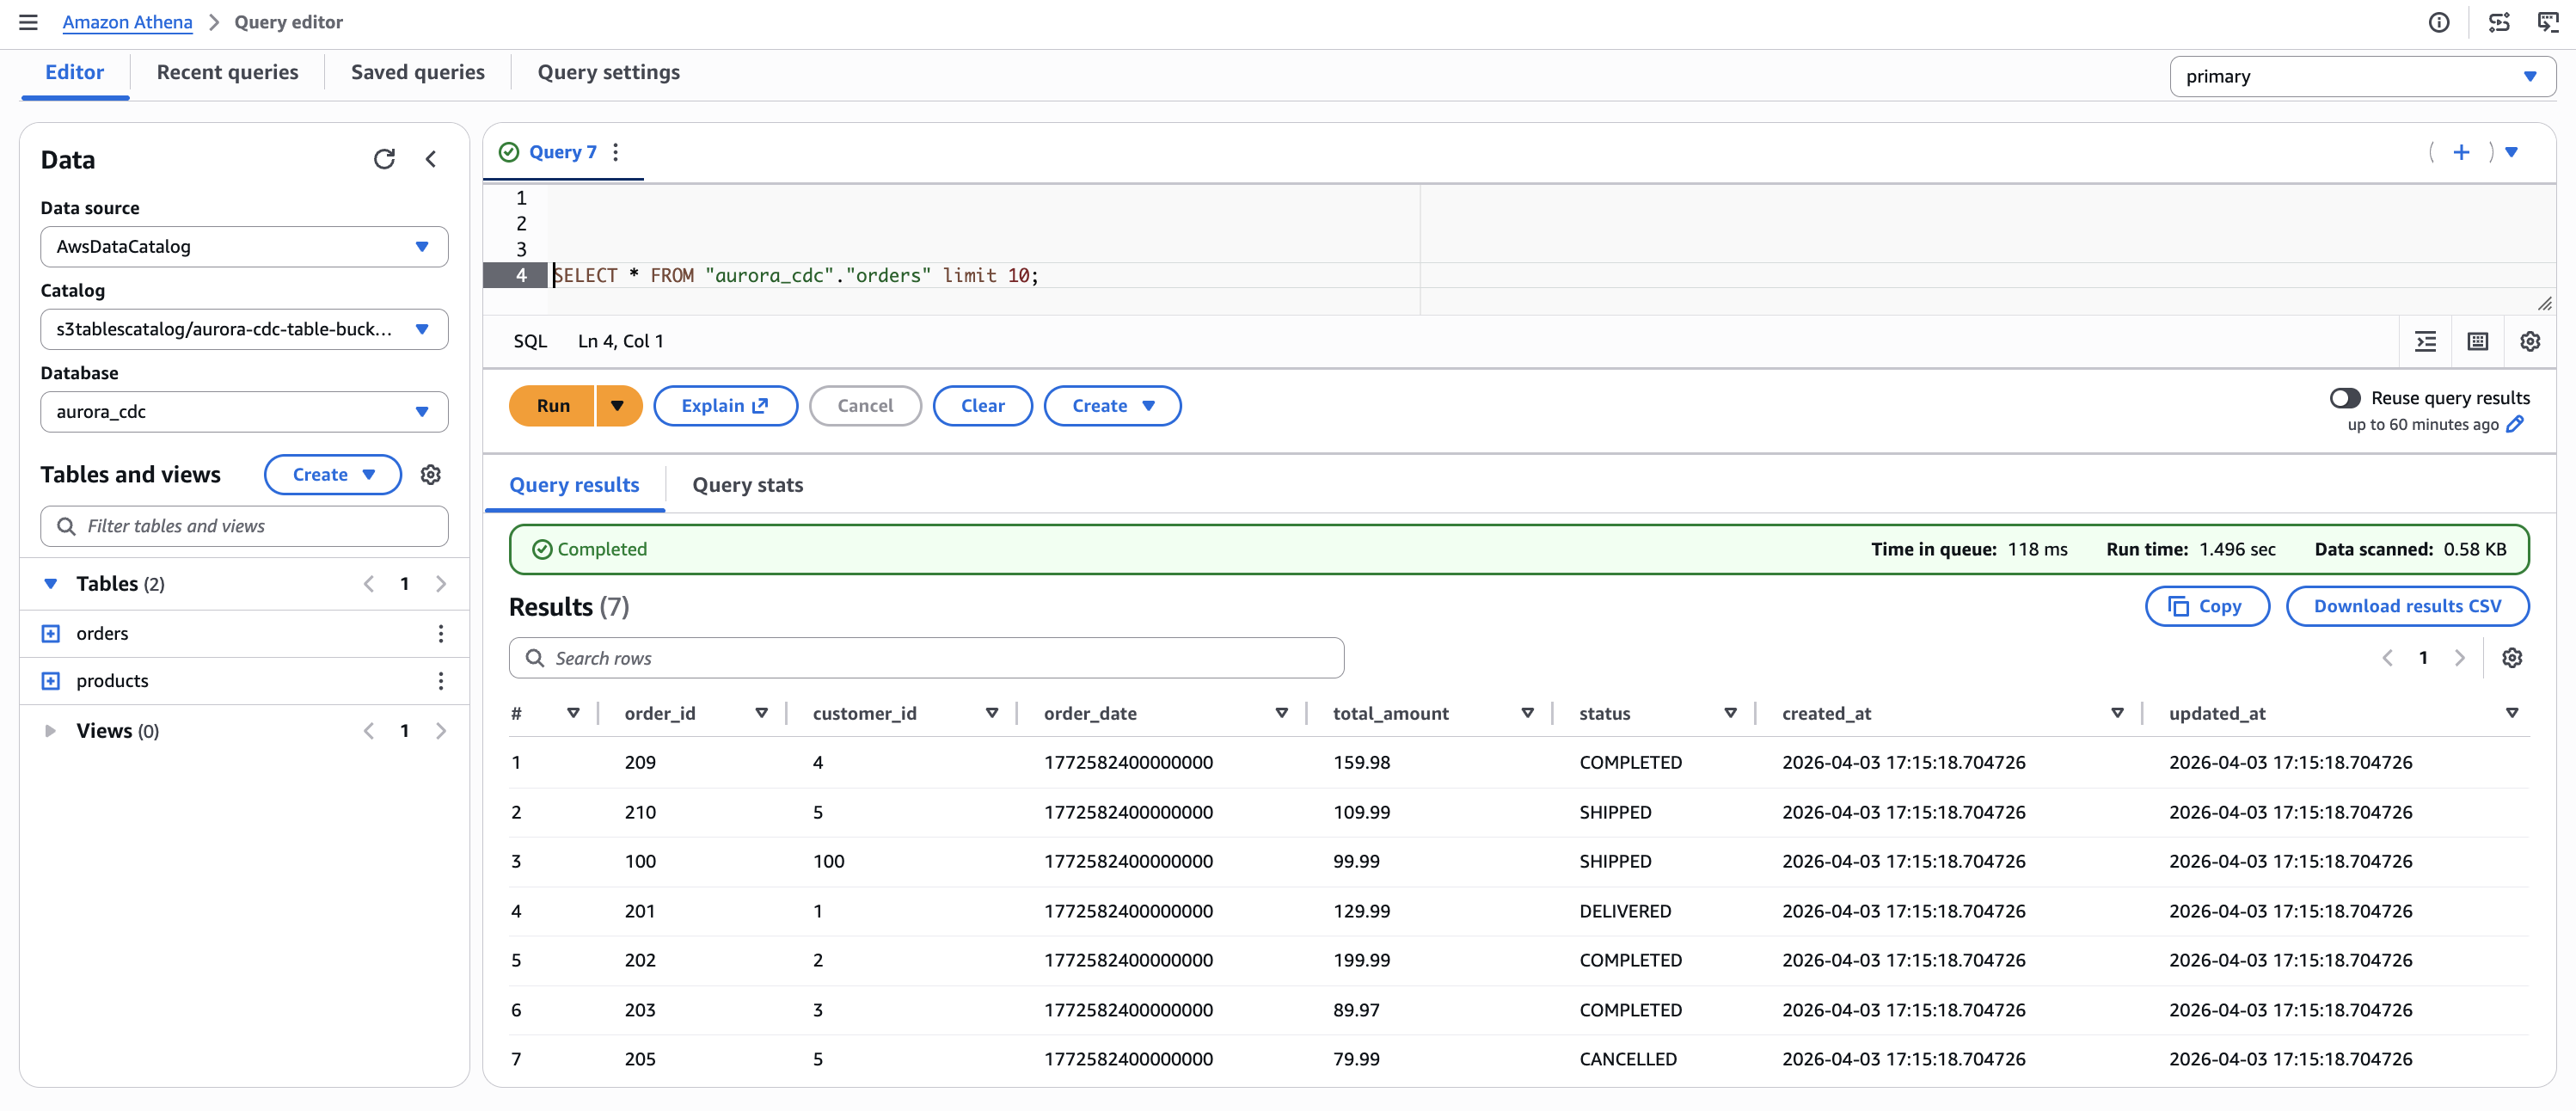Go to previous Tables page
2576x1111 pixels.
pos(369,584)
